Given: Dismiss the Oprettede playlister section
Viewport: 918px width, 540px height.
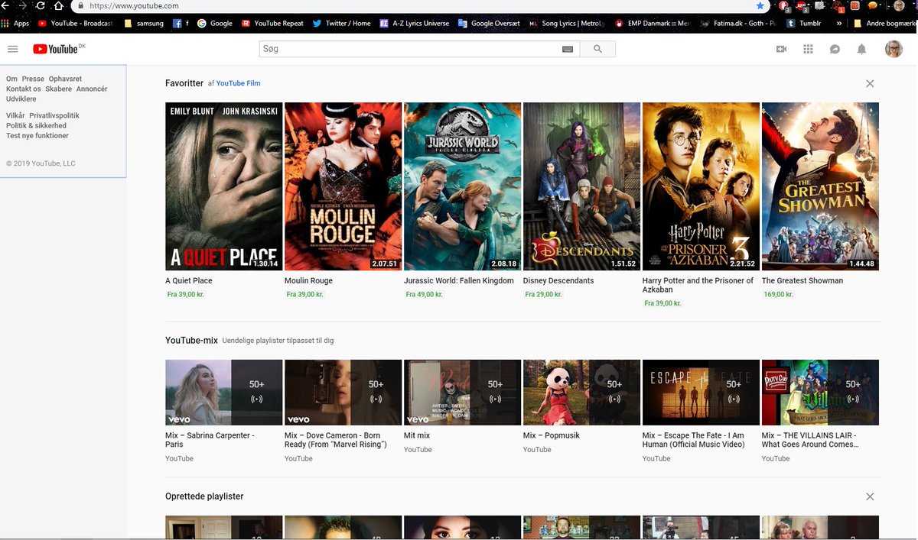Looking at the screenshot, I should tap(870, 496).
